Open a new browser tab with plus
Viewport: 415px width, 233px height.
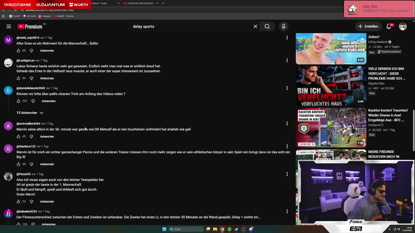tap(163, 3)
